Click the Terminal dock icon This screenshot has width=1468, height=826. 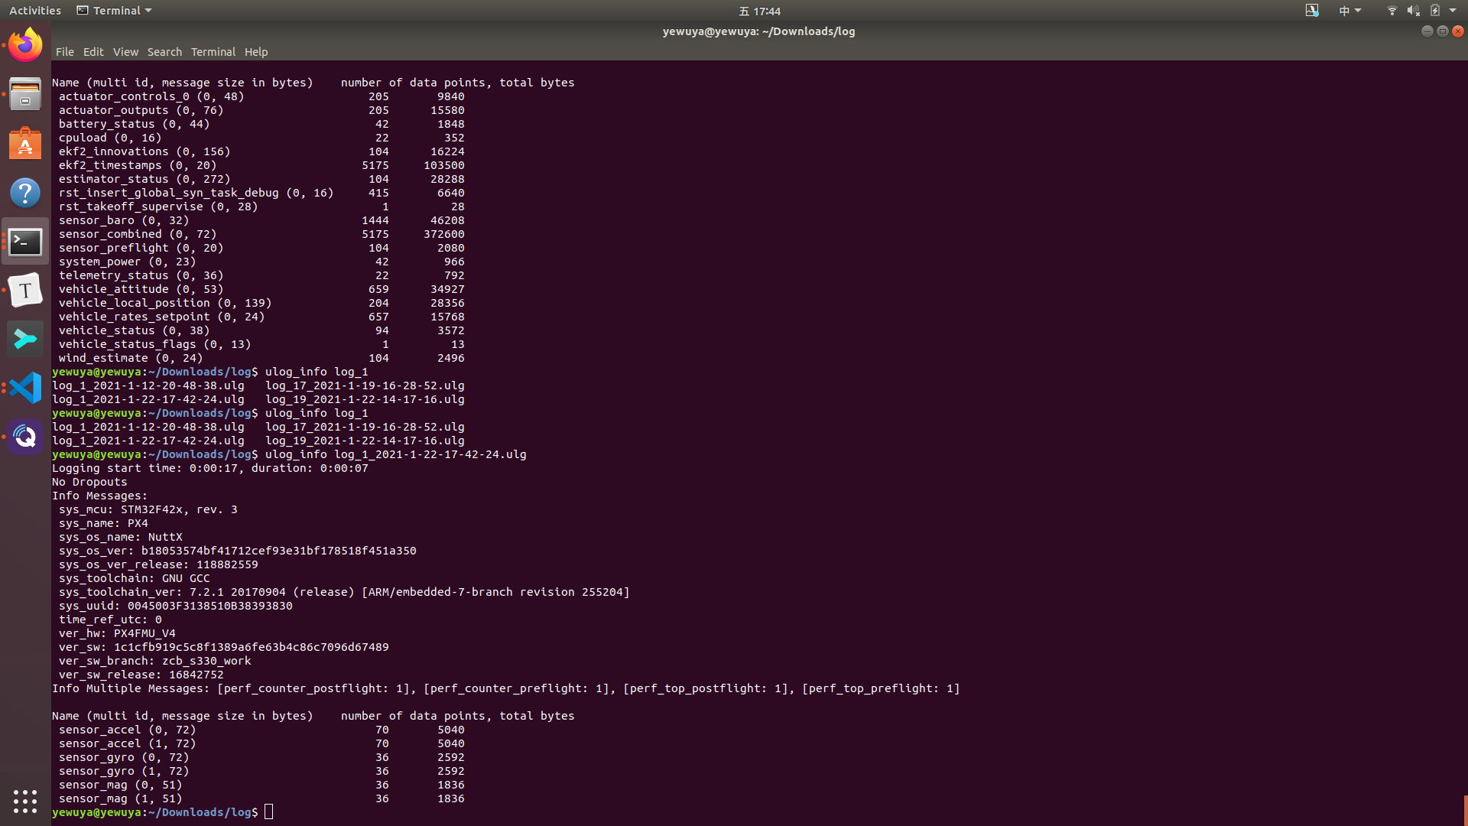[25, 242]
